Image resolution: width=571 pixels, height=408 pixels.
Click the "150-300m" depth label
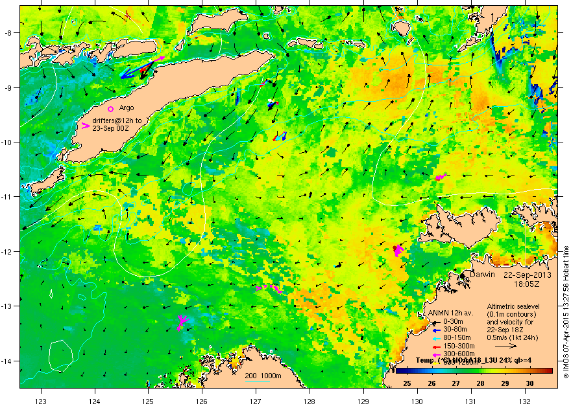click(459, 346)
